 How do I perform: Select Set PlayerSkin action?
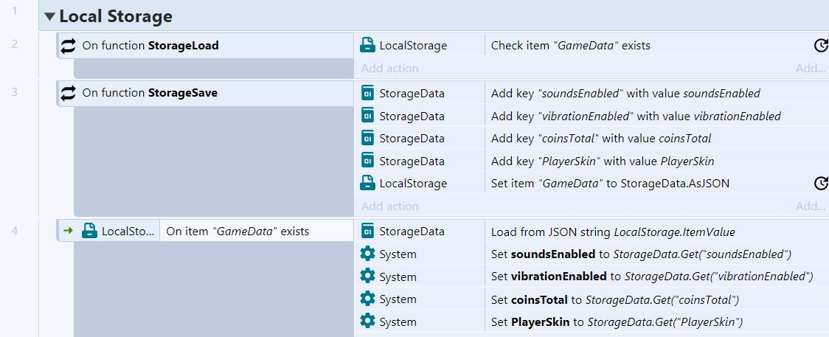pos(617,322)
